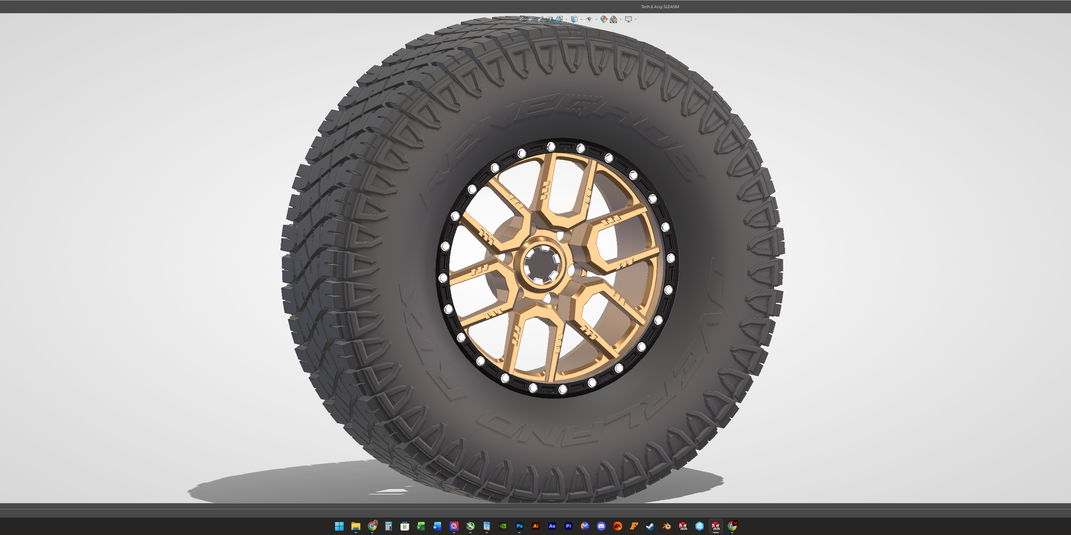Viewport: 1071px width, 535px height.
Task: Click the Zoom to Fit icon
Action: pos(521,19)
